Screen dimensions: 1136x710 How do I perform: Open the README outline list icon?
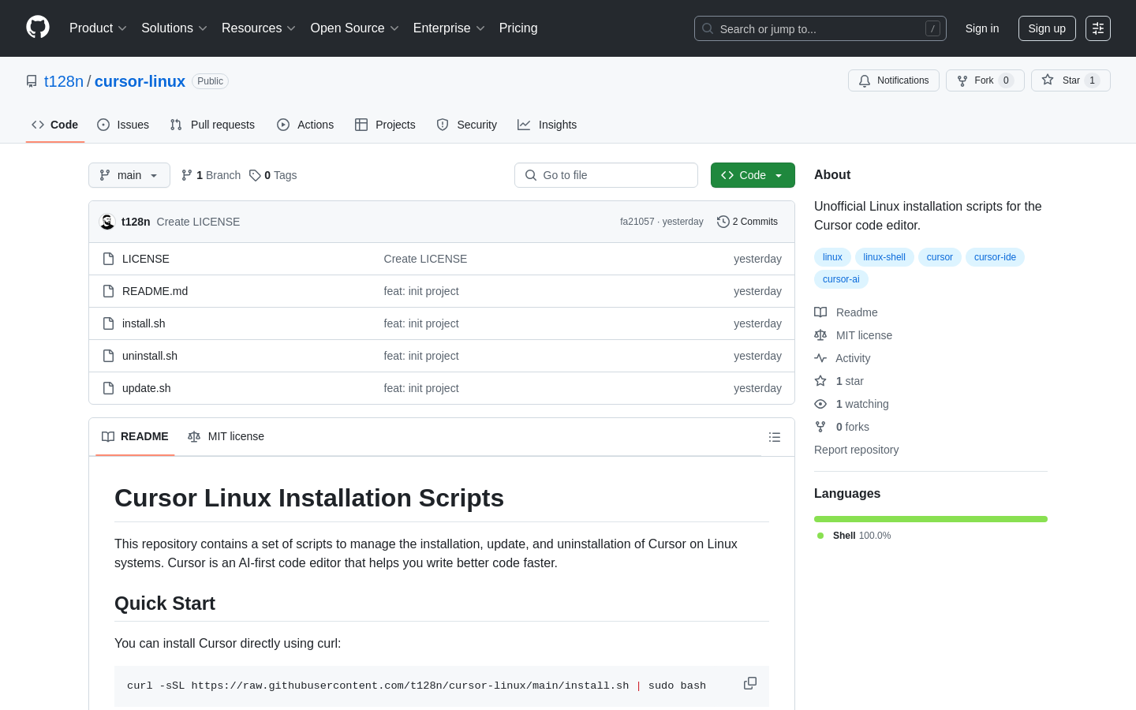point(775,437)
